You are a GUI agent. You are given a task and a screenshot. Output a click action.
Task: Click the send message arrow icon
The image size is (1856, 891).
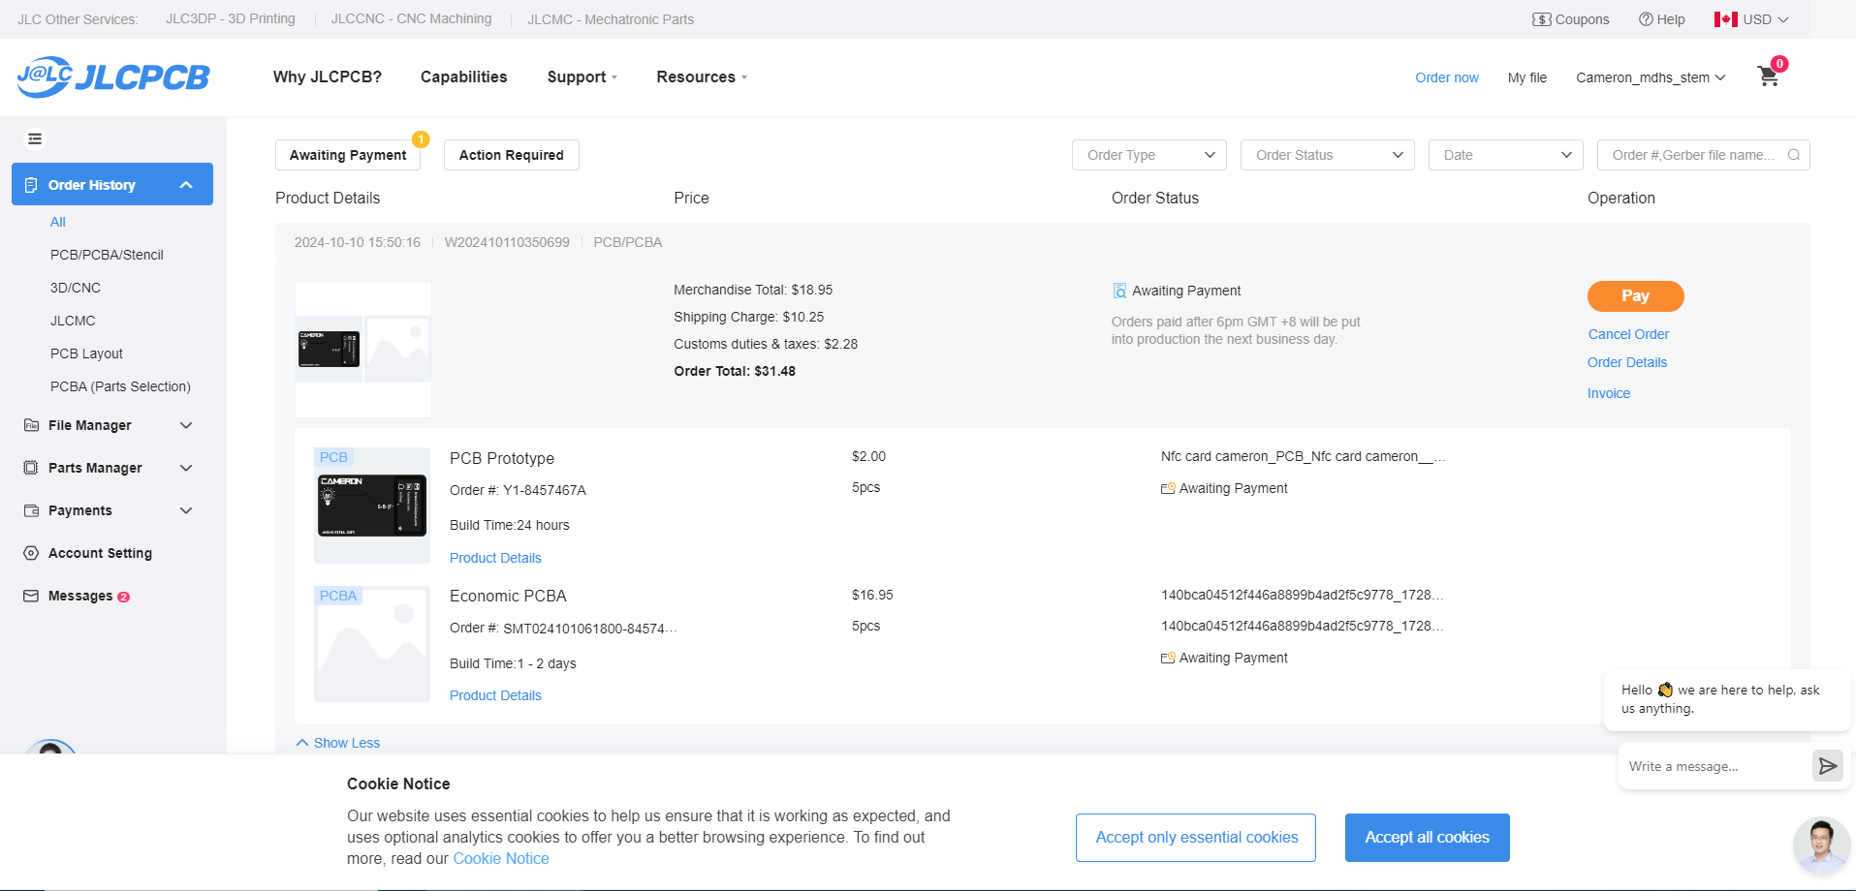click(1828, 766)
